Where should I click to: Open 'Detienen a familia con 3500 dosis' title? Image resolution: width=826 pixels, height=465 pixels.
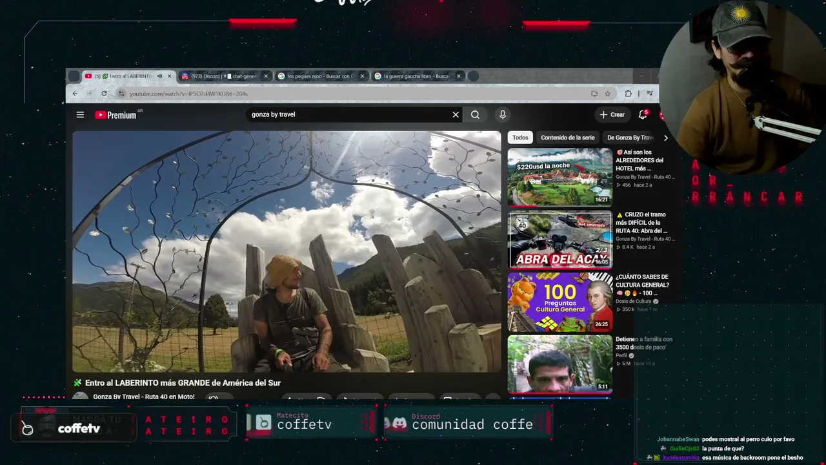[x=644, y=343]
